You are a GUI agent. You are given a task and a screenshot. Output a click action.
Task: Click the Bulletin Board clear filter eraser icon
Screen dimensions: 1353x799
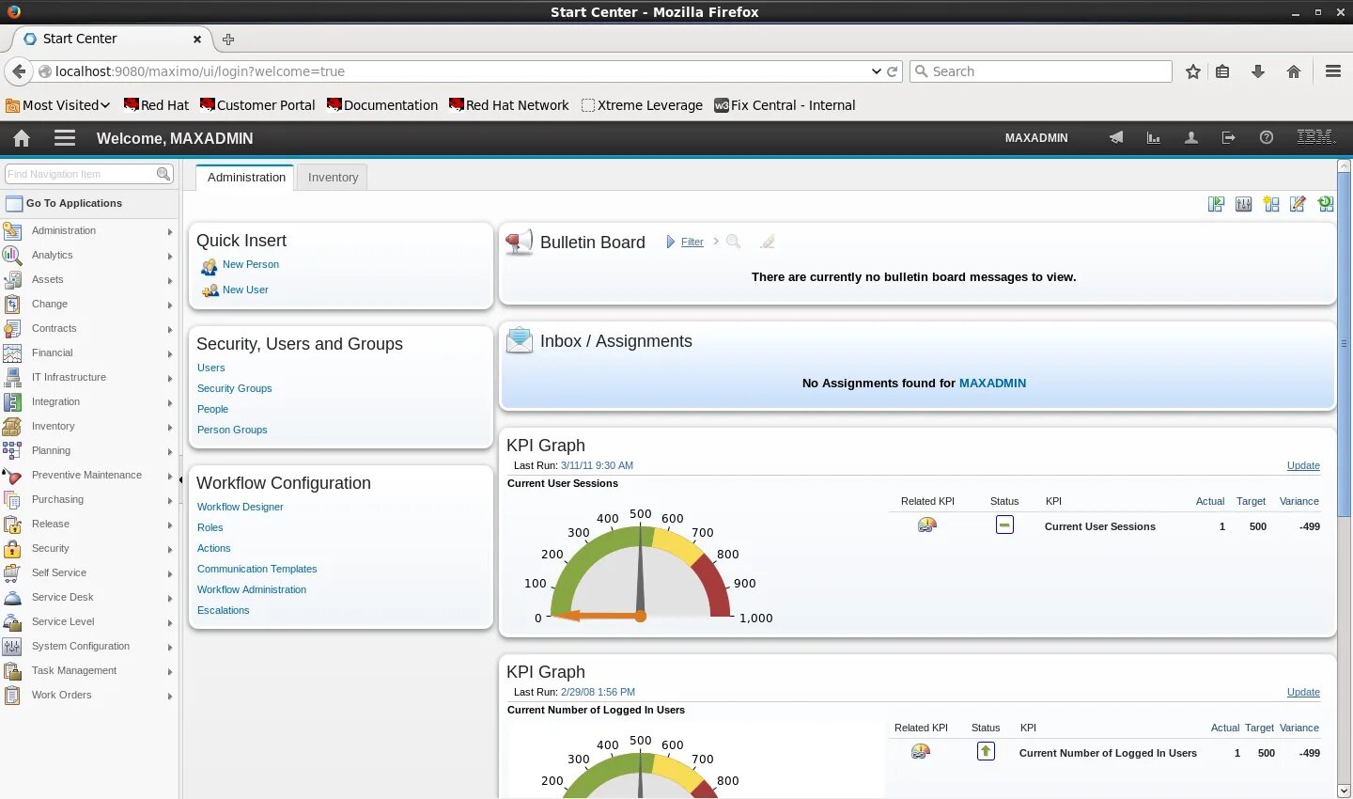[x=768, y=242]
